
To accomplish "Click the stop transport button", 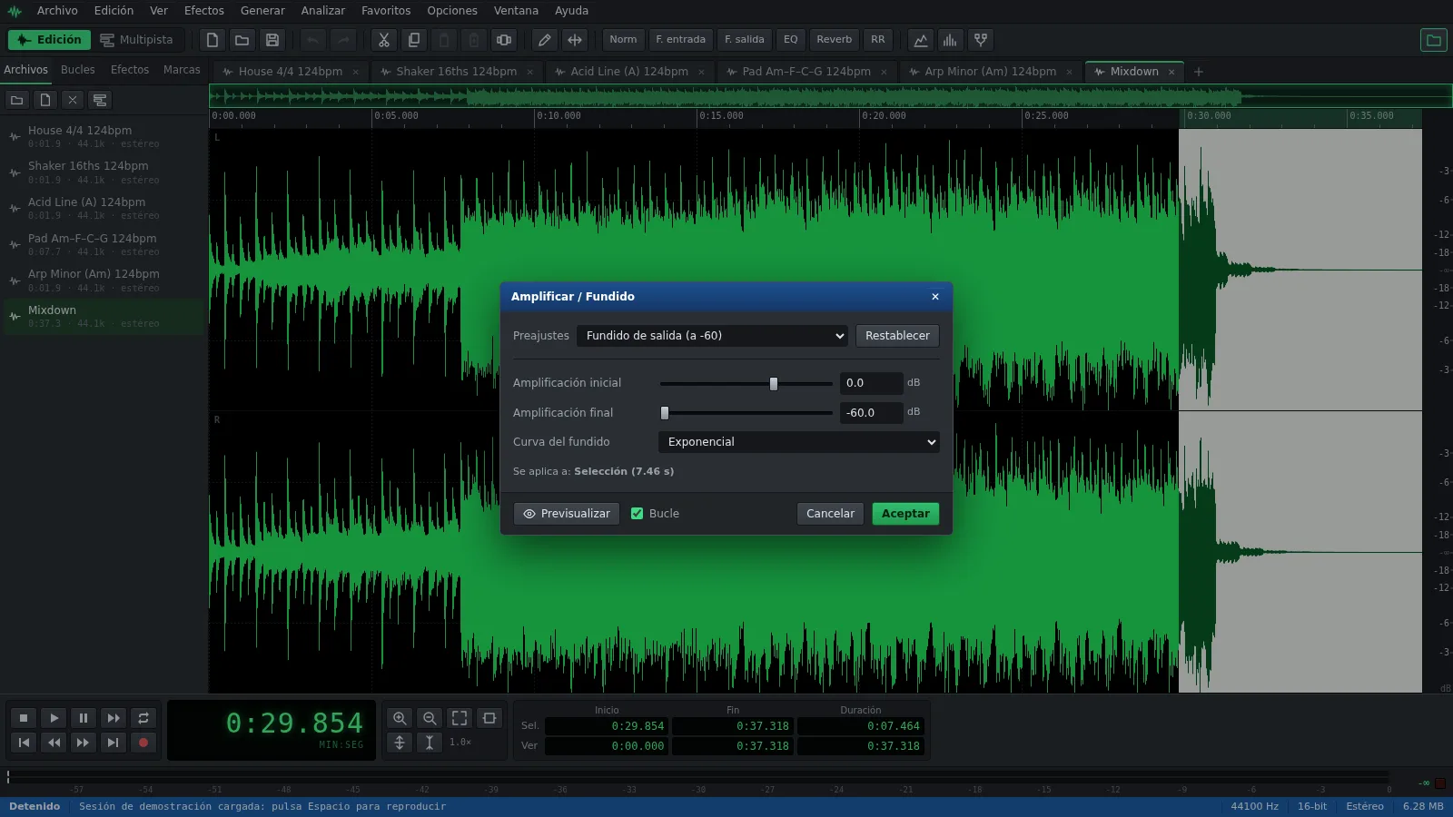I will pyautogui.click(x=24, y=718).
